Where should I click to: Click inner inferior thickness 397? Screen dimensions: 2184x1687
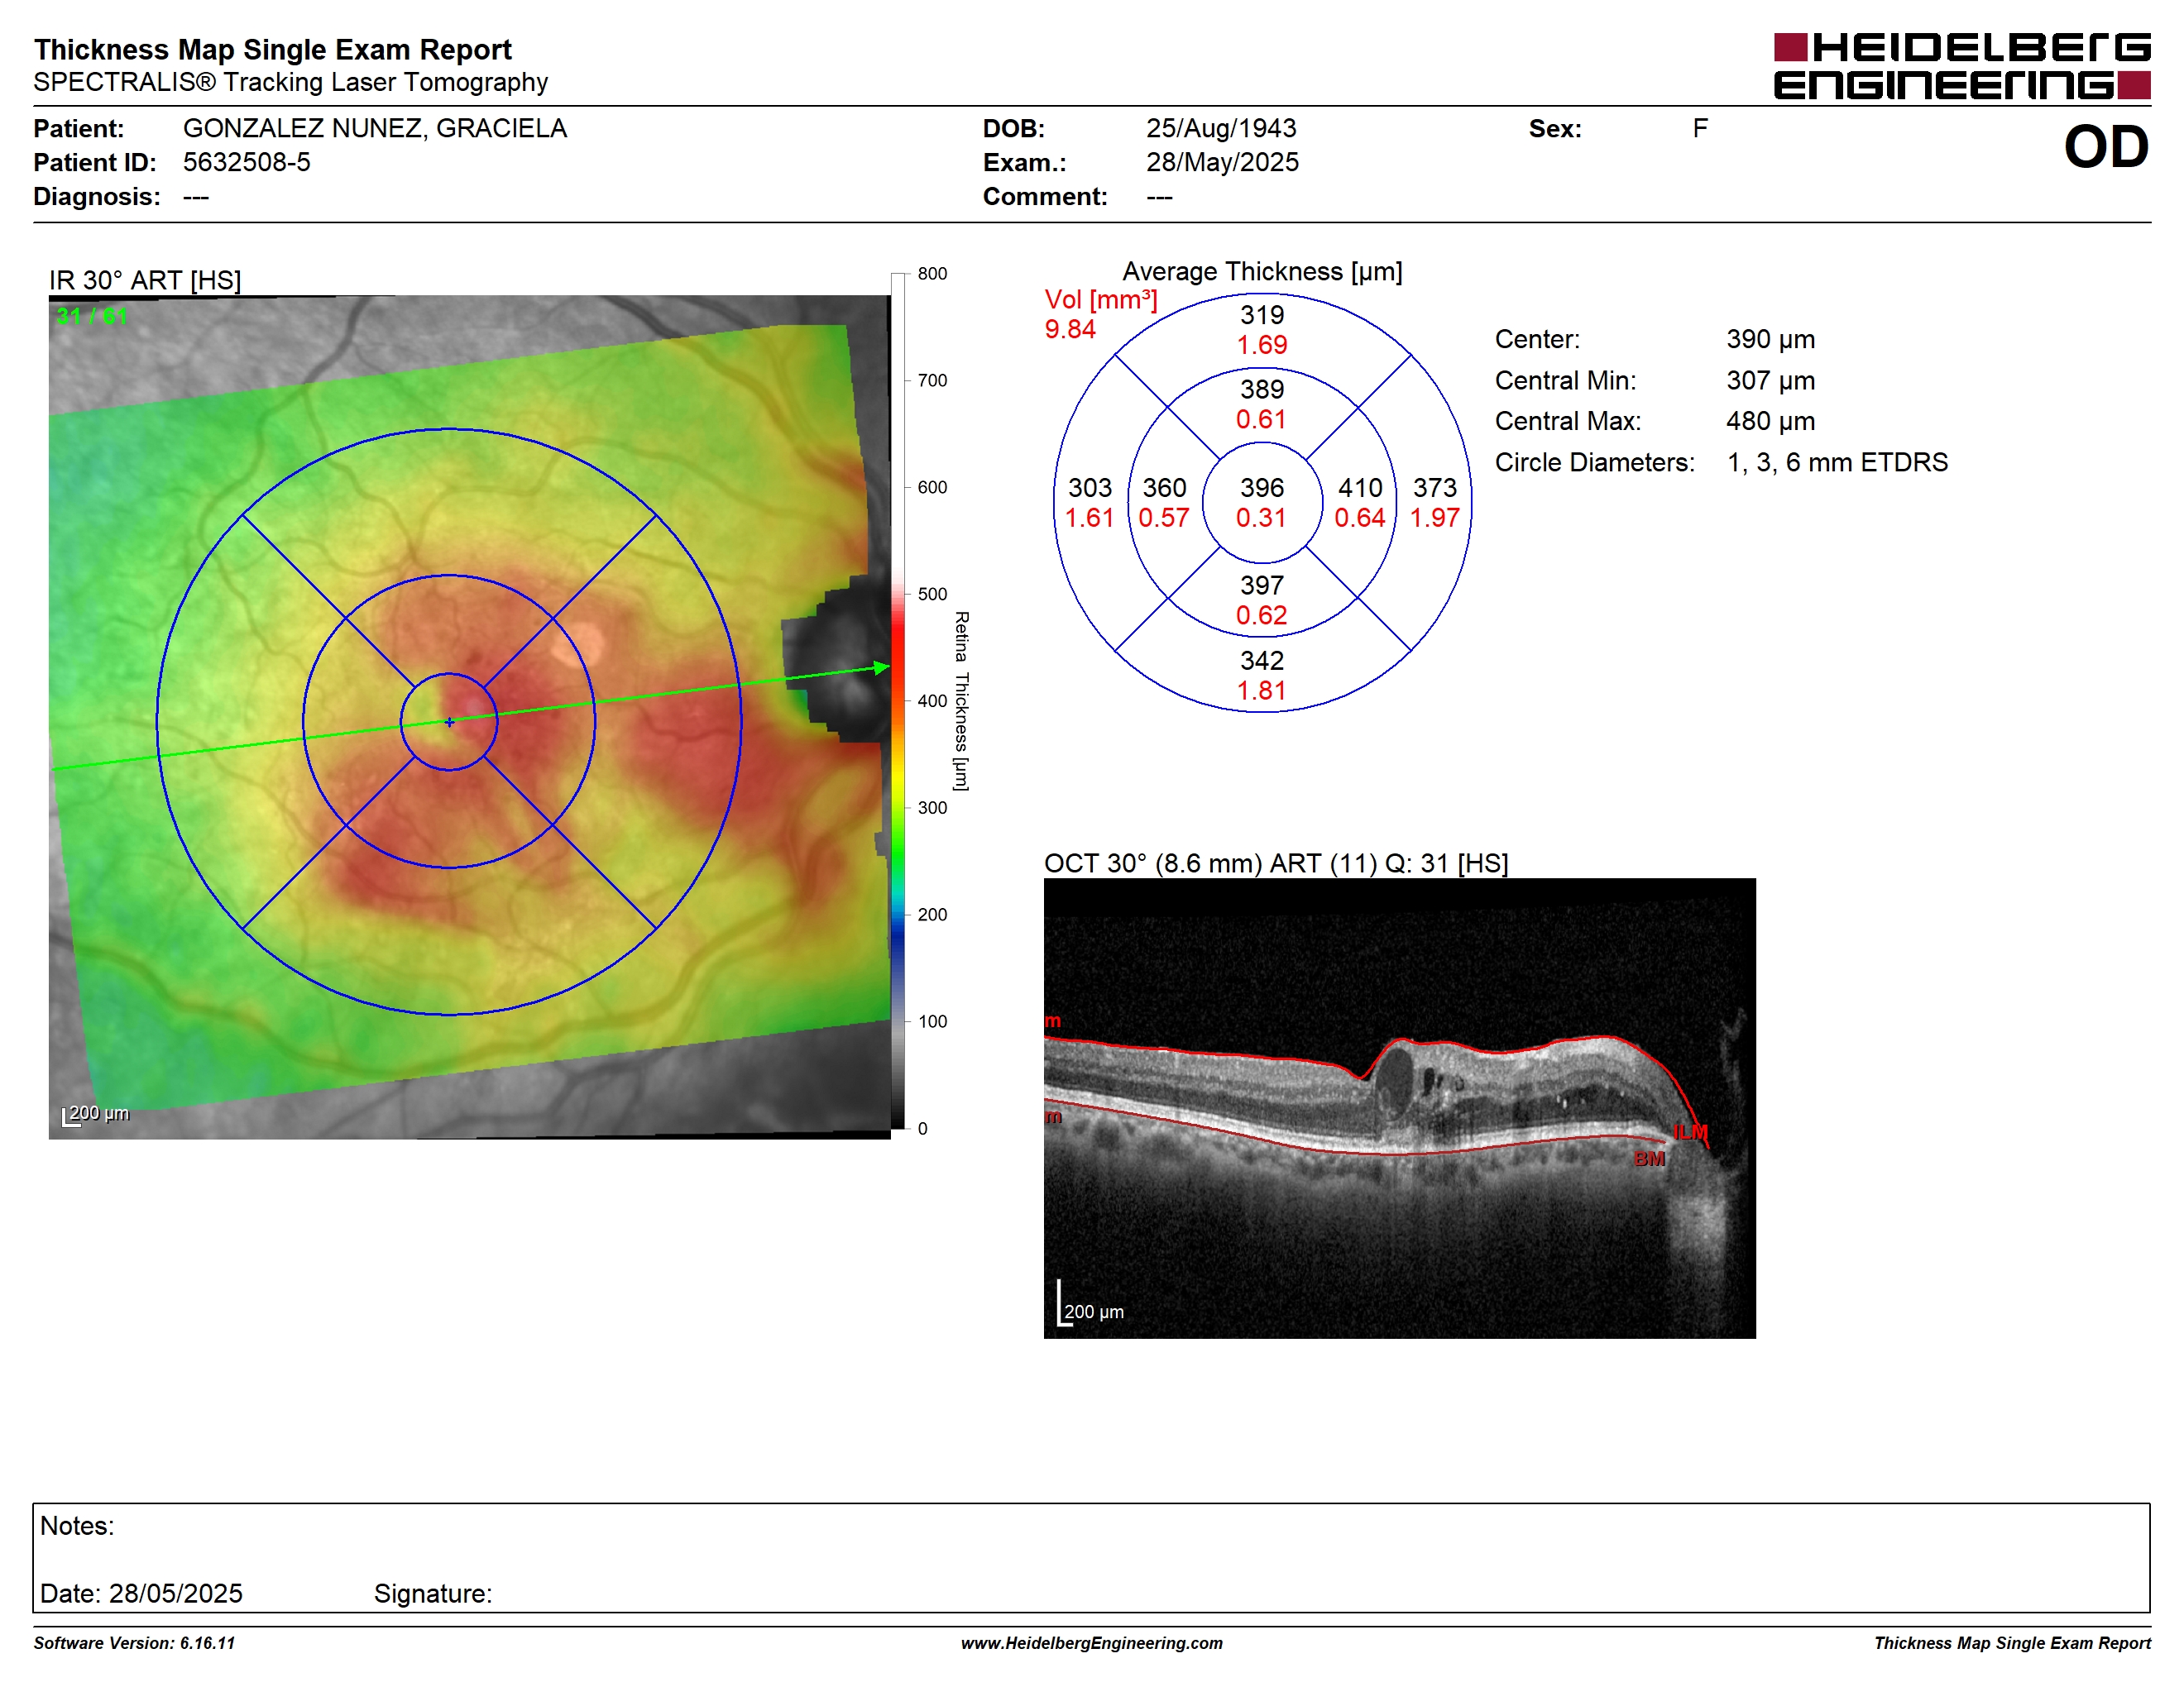coord(1262,585)
